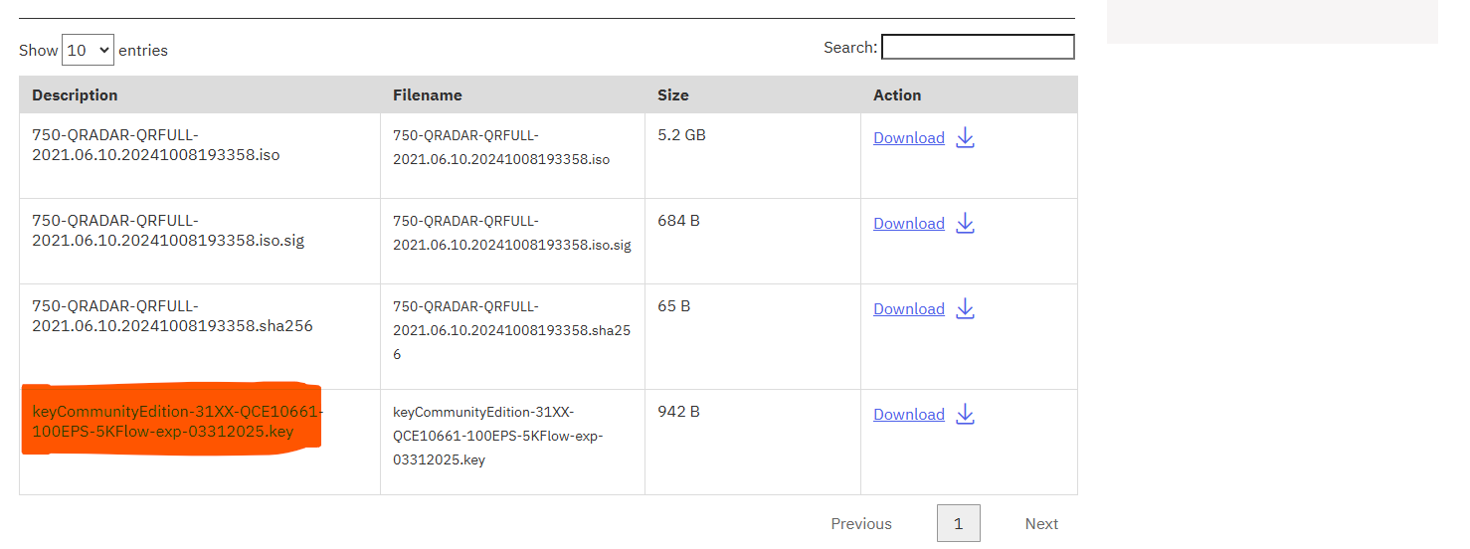Open the Download link for the 684 B signature file

(x=908, y=224)
